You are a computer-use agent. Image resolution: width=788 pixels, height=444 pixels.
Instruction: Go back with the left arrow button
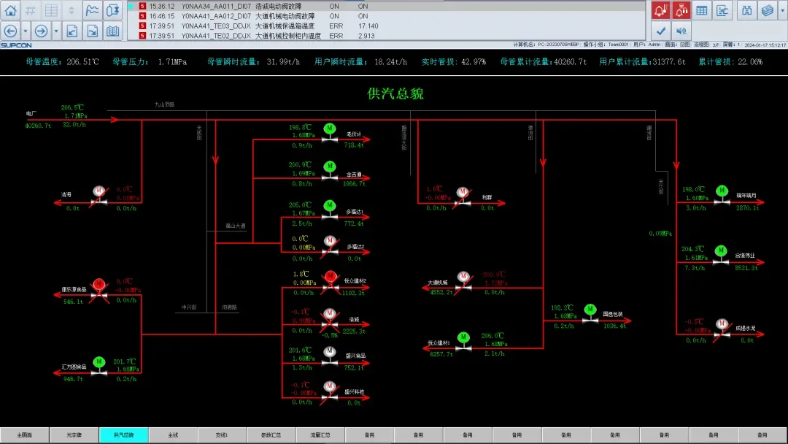pyautogui.click(x=10, y=31)
